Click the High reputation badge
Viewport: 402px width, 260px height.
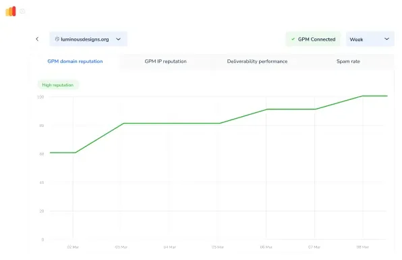coord(58,85)
